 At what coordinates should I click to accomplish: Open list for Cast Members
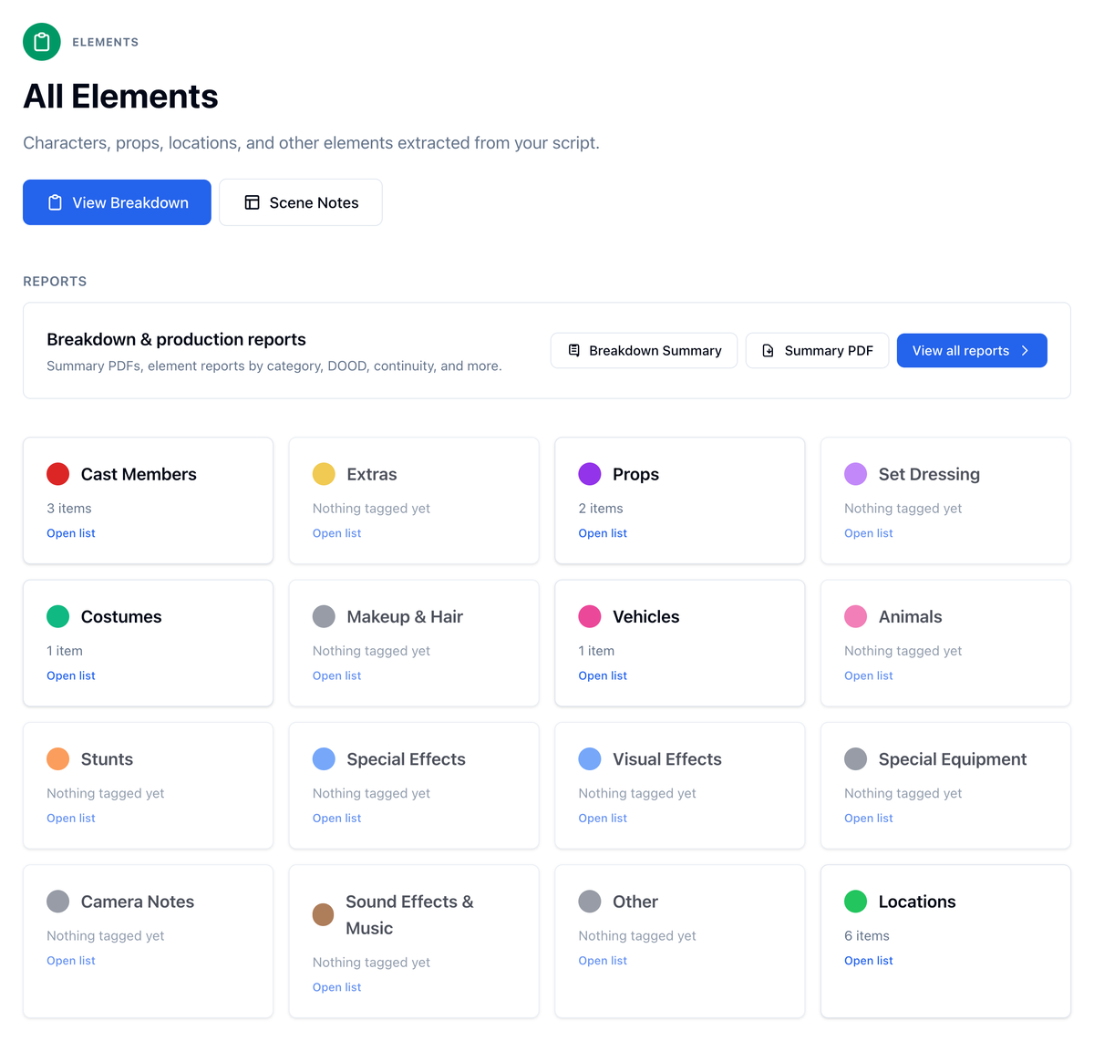point(71,533)
